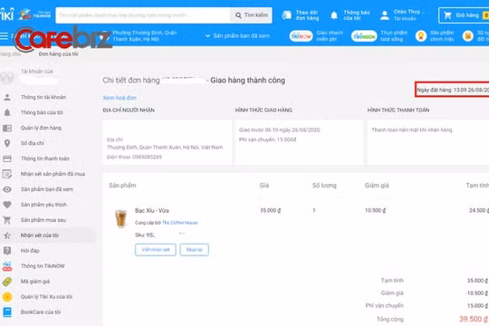Click Đơn hàng của tôi breadcrumb
Screen dimensions: 489x326
(58, 54)
